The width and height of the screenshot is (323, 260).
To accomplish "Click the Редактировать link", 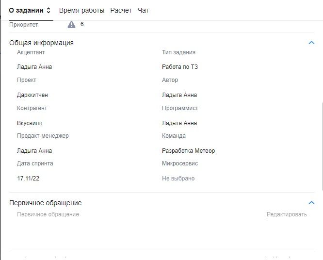I will 287,214.
